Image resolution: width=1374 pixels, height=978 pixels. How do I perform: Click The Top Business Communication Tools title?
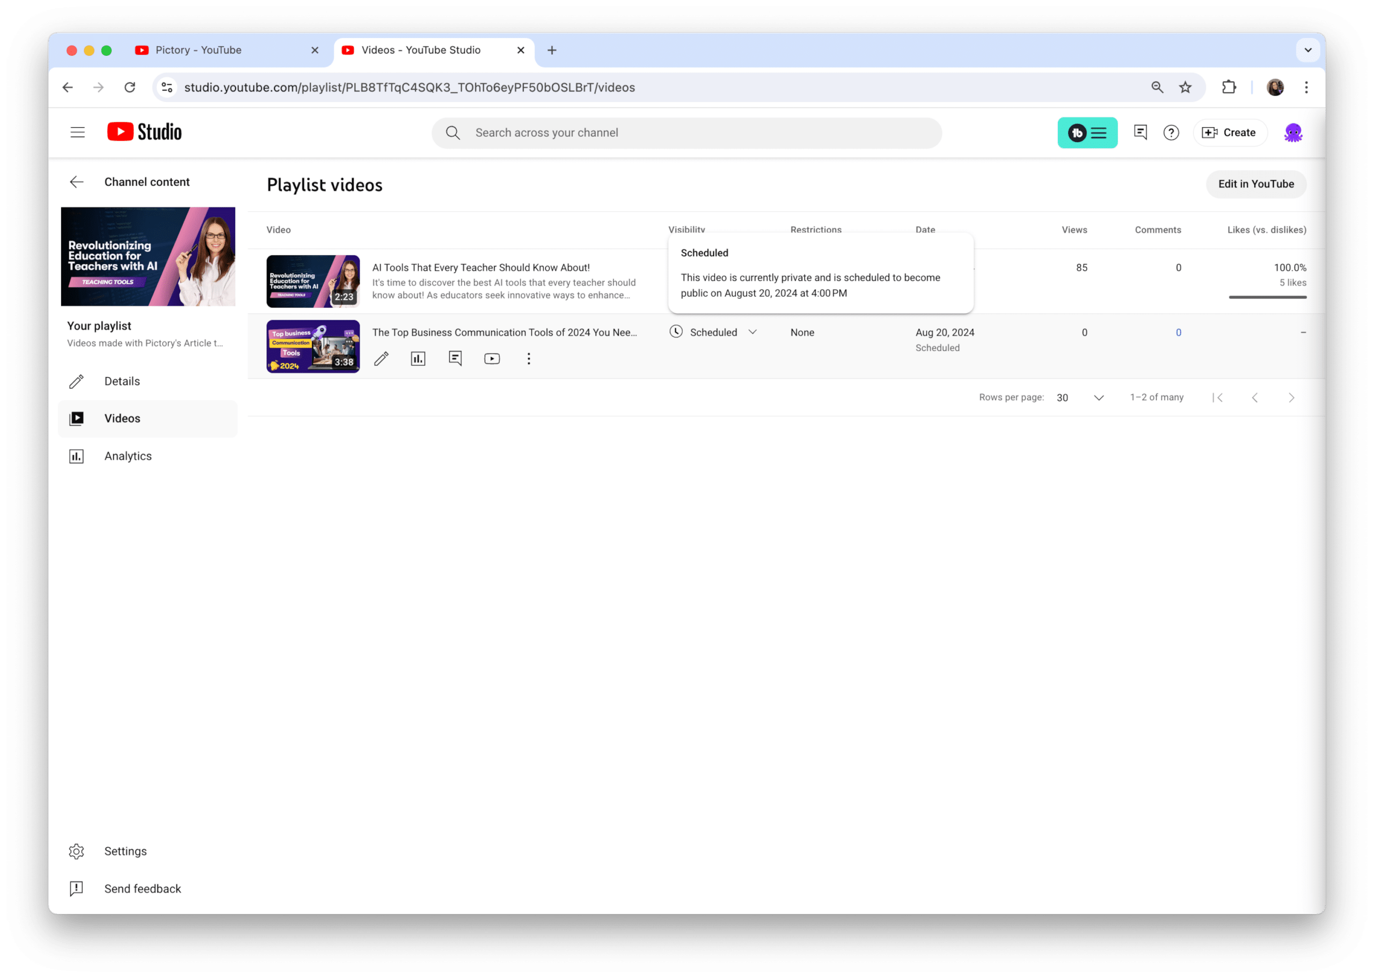(x=504, y=333)
